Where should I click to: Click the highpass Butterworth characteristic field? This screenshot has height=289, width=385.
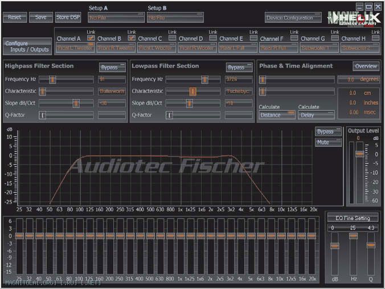(112, 91)
